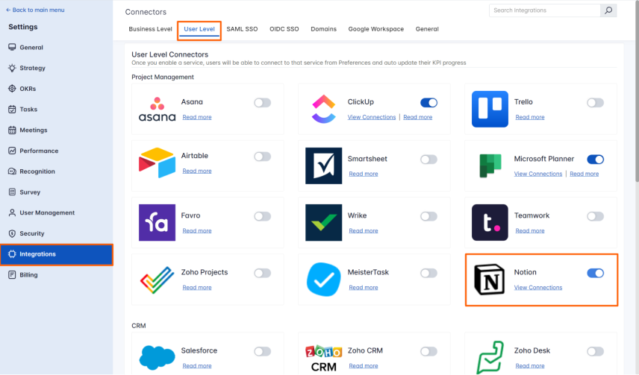Open Notion View Connections link
This screenshot has height=375, width=639.
538,288
